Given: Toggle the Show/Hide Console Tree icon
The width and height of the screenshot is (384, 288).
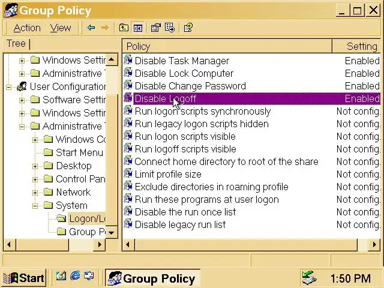Looking at the screenshot, I should point(137,28).
